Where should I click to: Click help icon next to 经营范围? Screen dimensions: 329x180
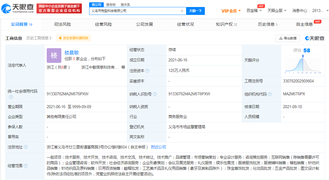26,166
